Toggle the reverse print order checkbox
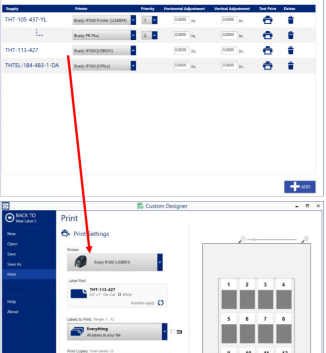This screenshot has height=353, width=326. pyautogui.click(x=173, y=332)
